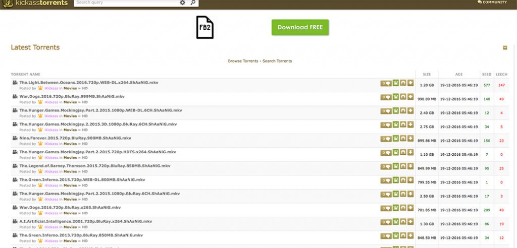The image size is (517, 248).
Task: Sort by the AGE column header
Action: click(x=459, y=75)
